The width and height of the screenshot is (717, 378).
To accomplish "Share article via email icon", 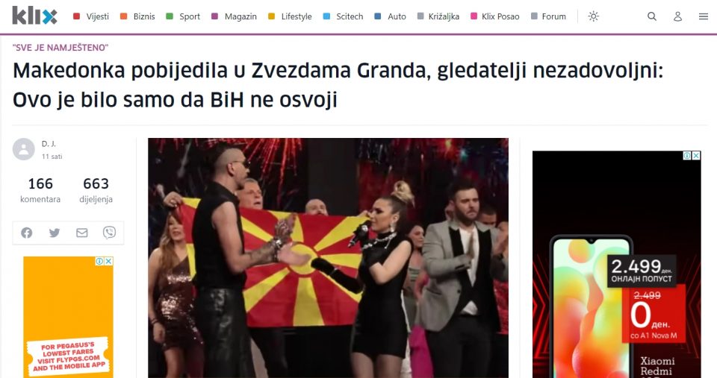I will (x=82, y=233).
